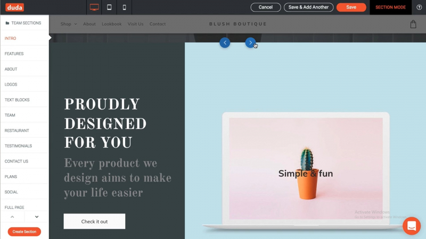Expand the Shop navigation dropdown
This screenshot has width=426, height=239.
coord(69,24)
